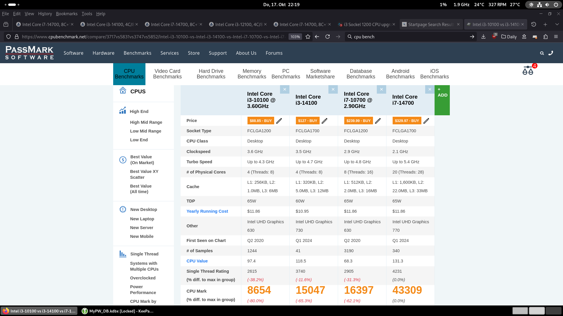Switch to KeePass MyPW_DB.kdbx taskbar entry
This screenshot has width=563, height=316.
(x=118, y=311)
